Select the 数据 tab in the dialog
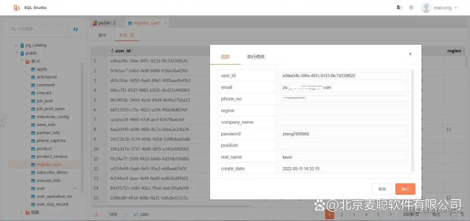 tap(225, 57)
